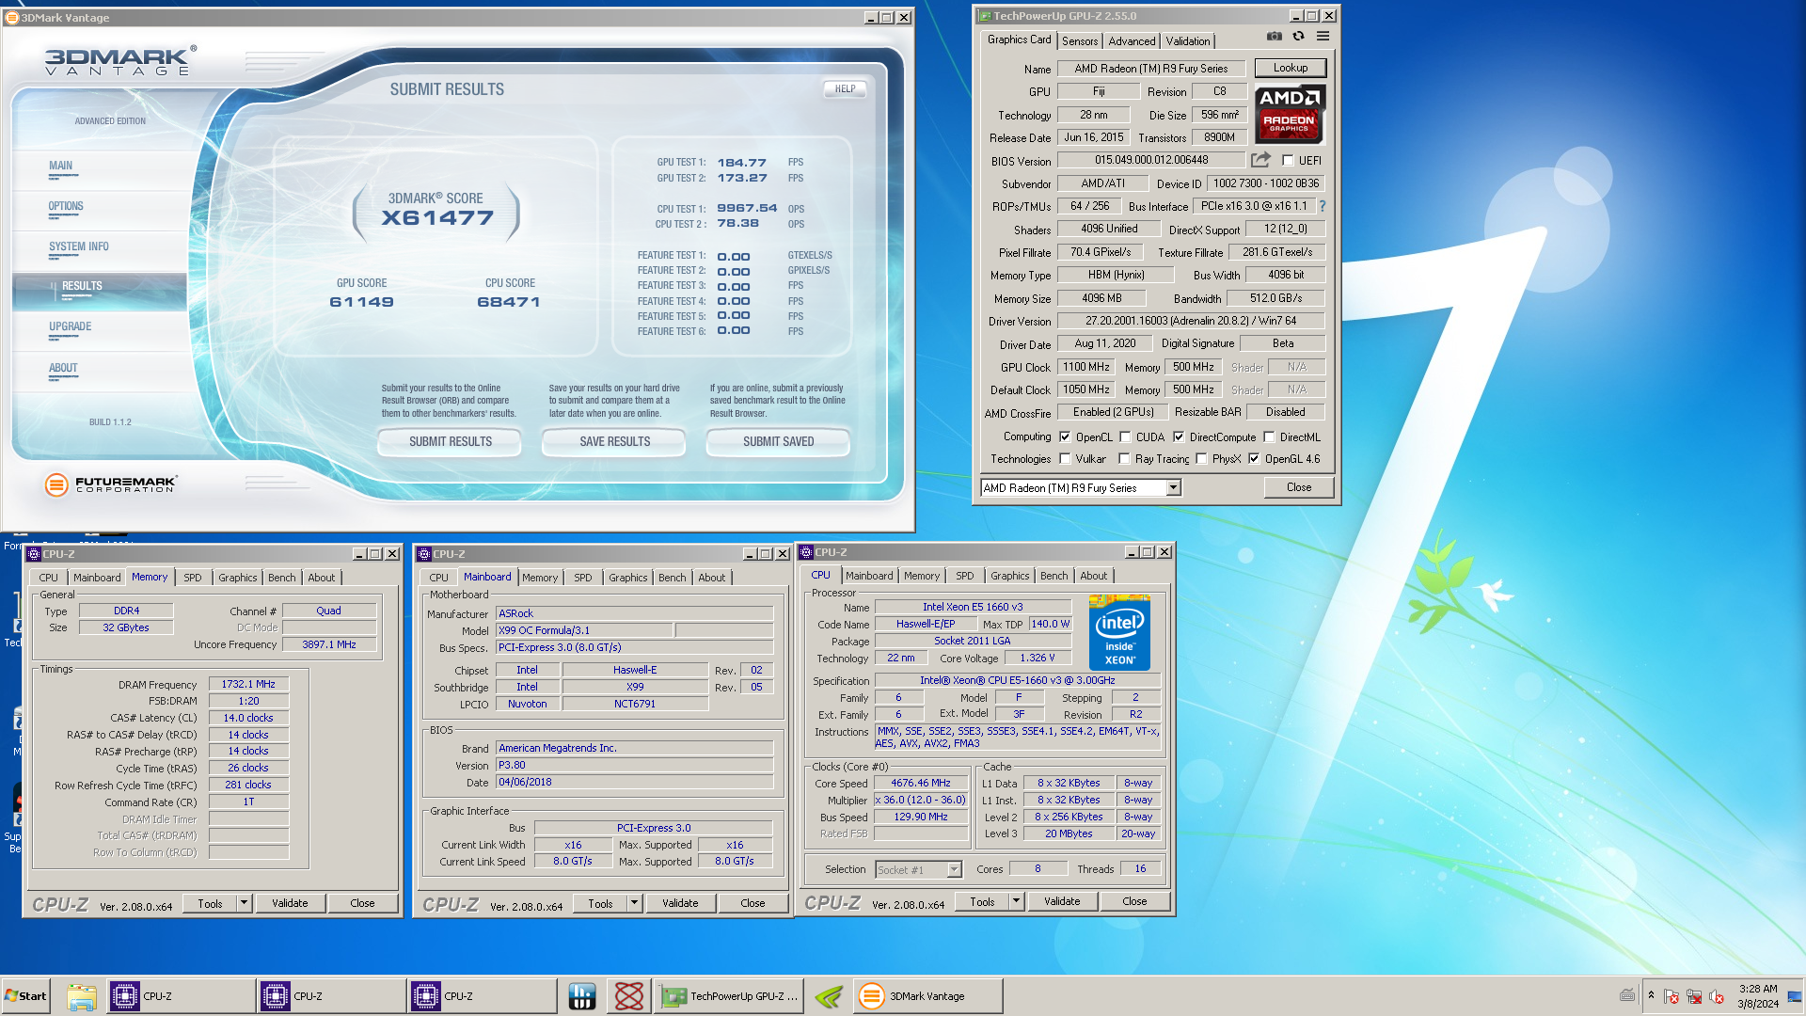Image resolution: width=1806 pixels, height=1016 pixels.
Task: Click the HELP button in 3DMark Vantage
Action: coord(845,88)
